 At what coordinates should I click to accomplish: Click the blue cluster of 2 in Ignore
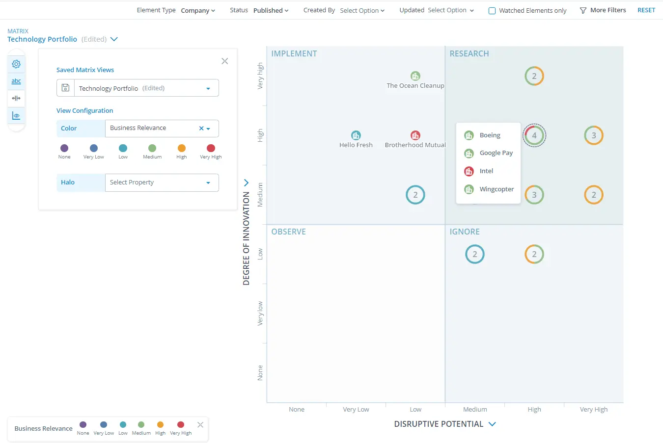(475, 254)
